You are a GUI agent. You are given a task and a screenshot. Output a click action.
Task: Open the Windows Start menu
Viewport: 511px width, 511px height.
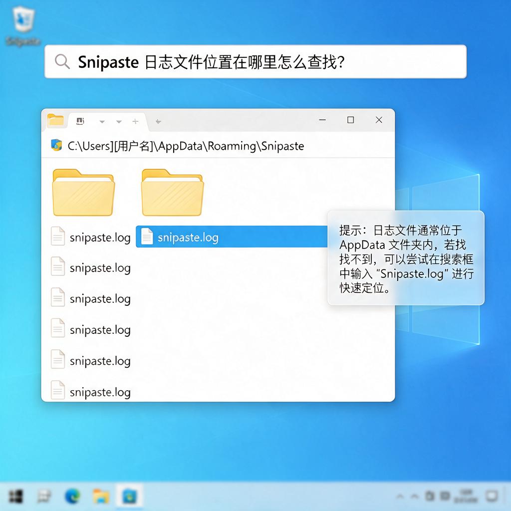coord(15,497)
